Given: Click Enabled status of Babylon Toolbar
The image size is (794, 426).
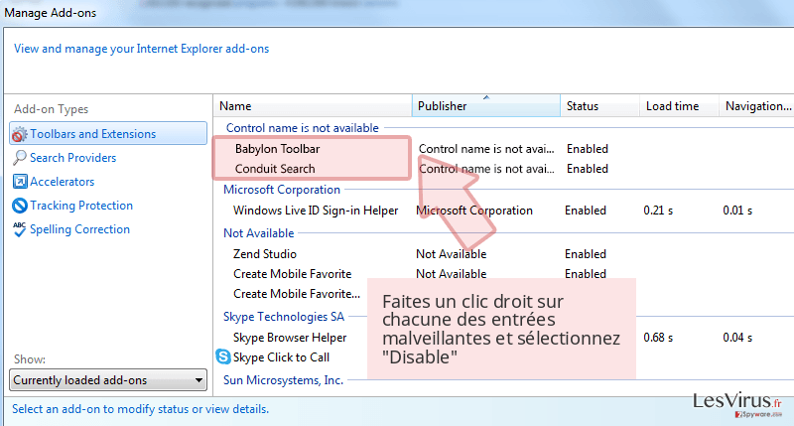Looking at the screenshot, I should (587, 149).
